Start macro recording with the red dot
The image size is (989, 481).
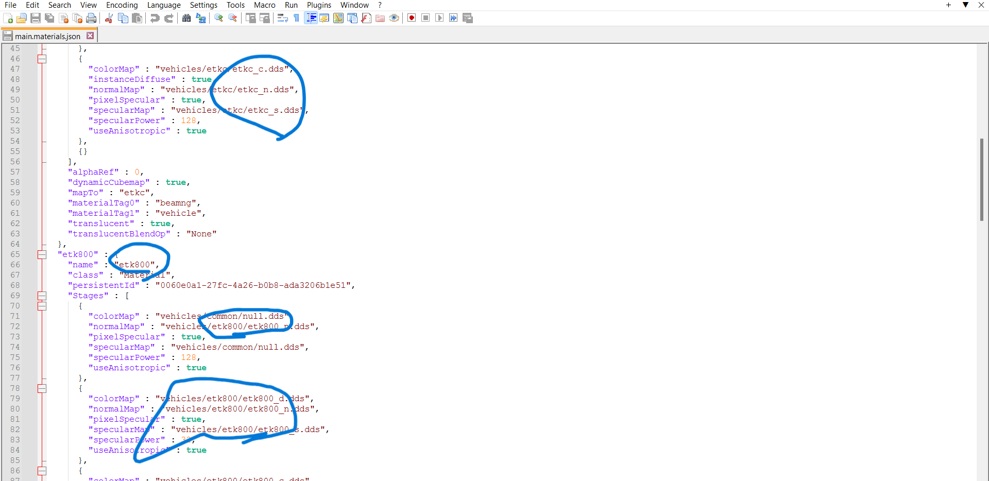point(412,19)
